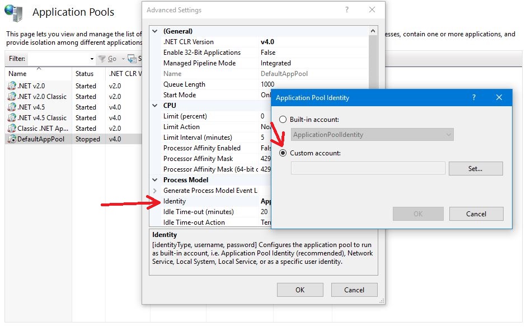Collapse the (General) settings section
Image resolution: width=526 pixels, height=327 pixels.
155,31
